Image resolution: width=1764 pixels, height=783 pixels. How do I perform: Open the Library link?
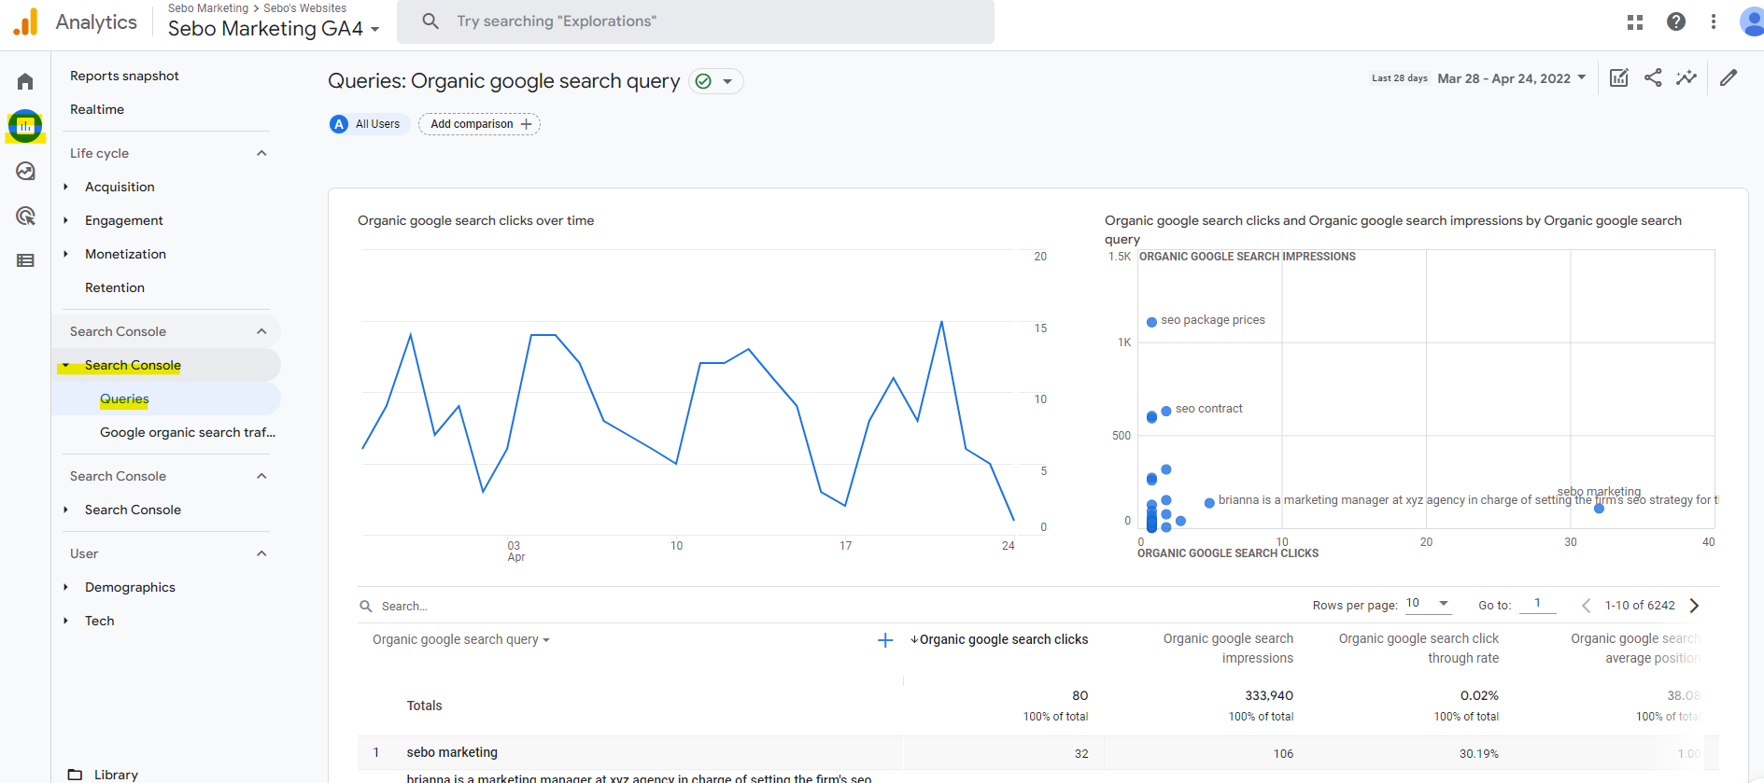click(x=116, y=775)
